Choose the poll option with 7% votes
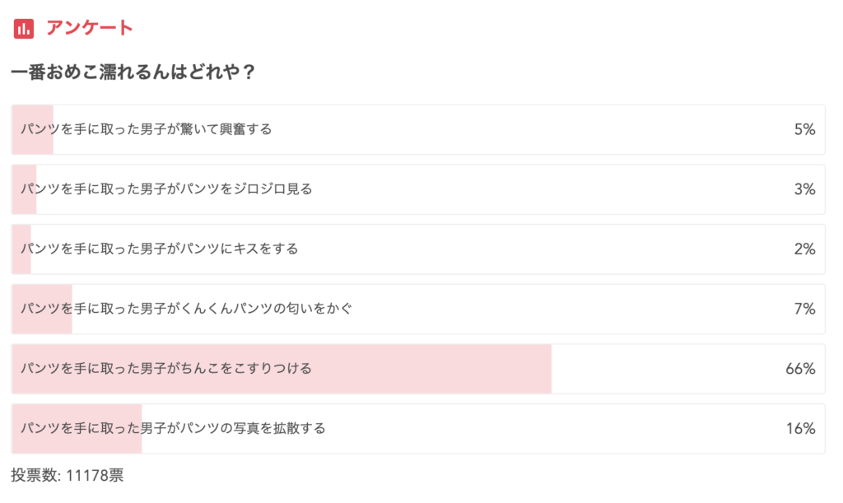The image size is (843, 503). [417, 309]
